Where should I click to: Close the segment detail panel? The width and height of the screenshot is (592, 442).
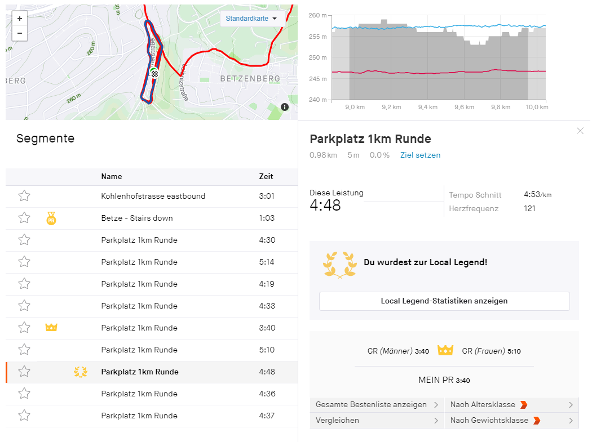coord(580,131)
